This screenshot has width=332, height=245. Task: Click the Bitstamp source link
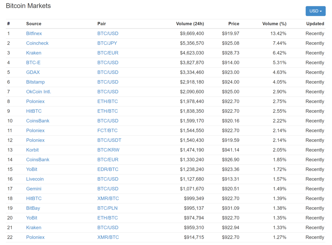35,82
